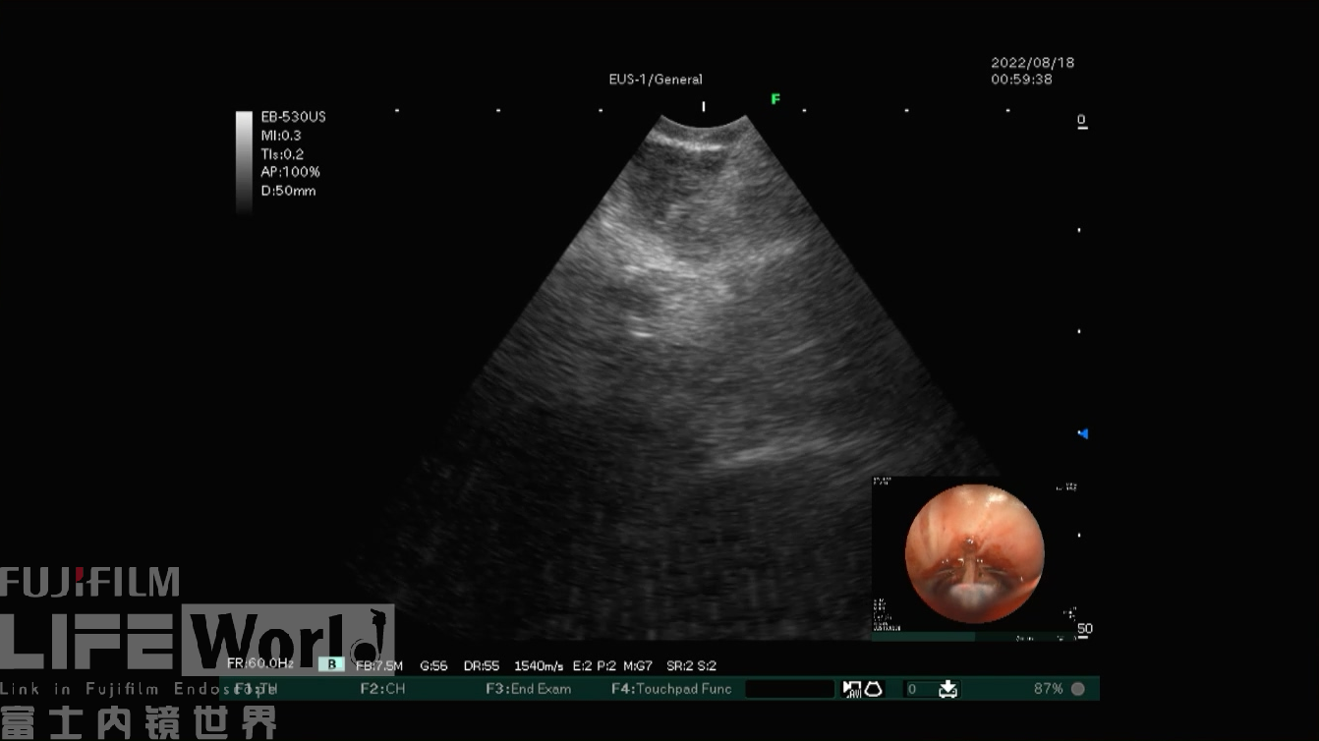
Task: Click the SR:2 S:2 settings
Action: [691, 665]
